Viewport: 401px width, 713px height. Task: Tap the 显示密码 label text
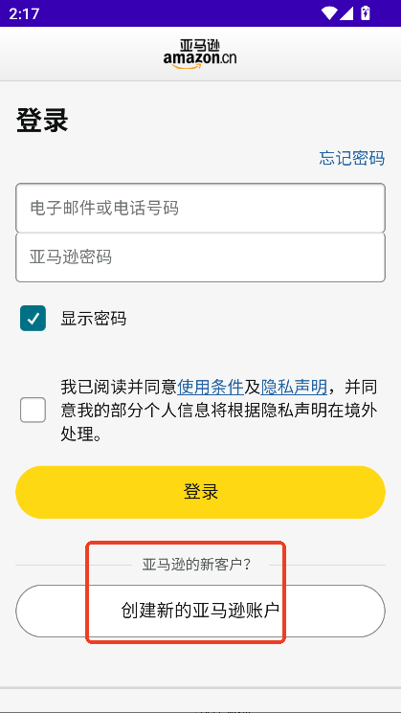[x=94, y=319]
